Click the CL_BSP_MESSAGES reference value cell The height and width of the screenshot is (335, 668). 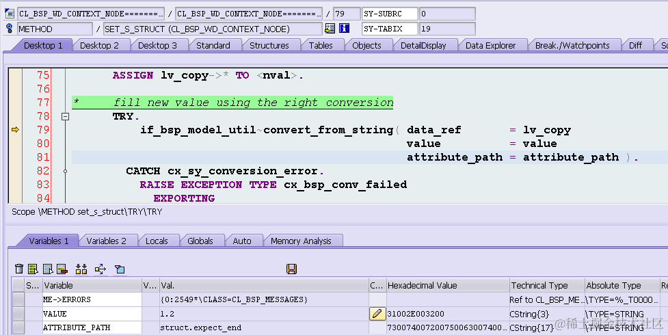coord(264,299)
